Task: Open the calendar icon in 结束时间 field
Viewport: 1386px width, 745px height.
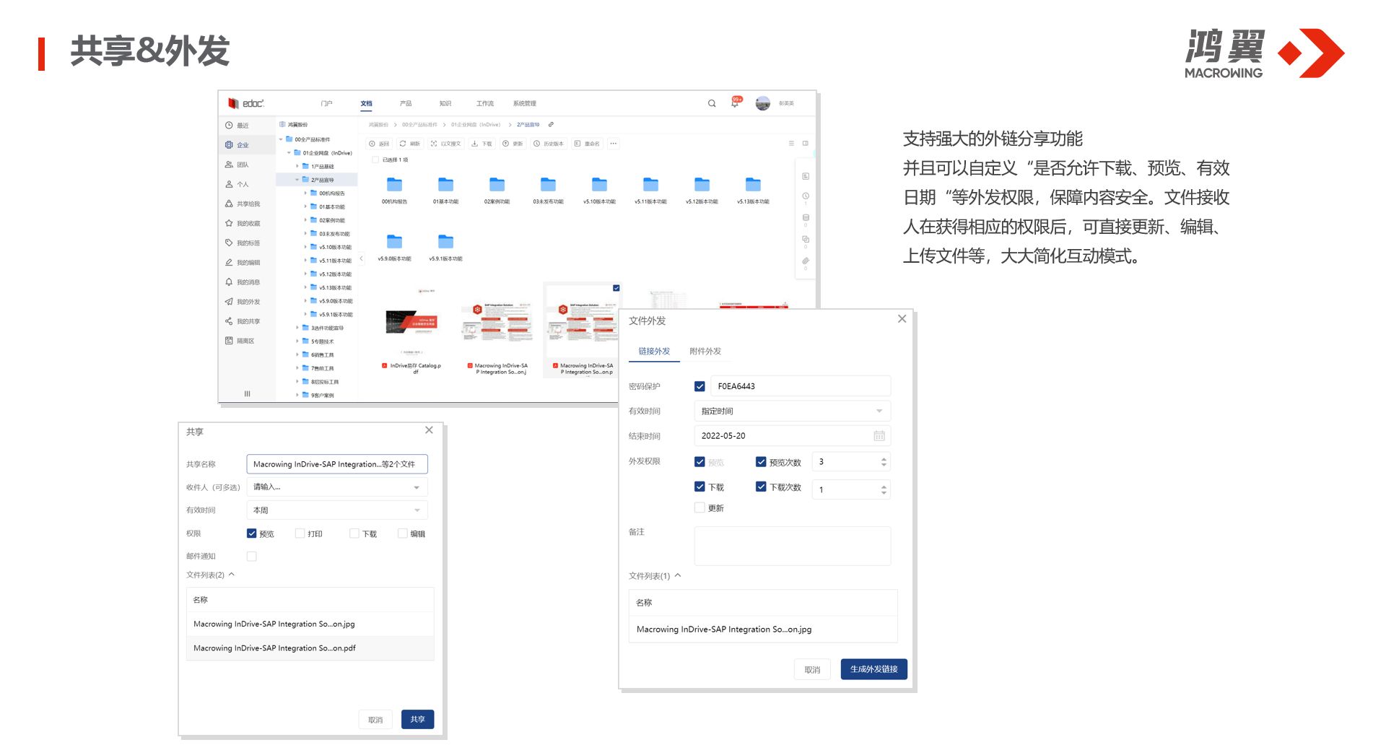Action: 879,436
